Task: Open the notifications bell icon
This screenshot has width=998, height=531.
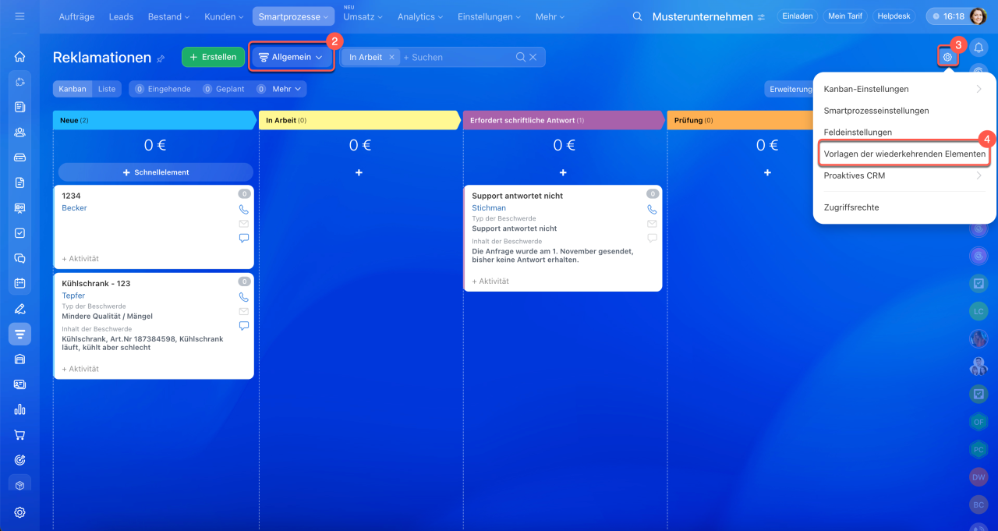Action: coord(979,48)
